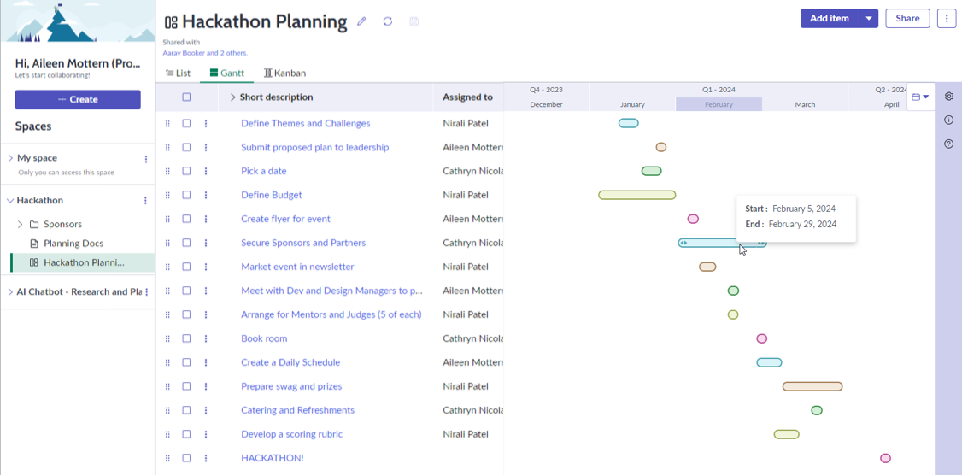Click drag handle for Submit proposed plan row
This screenshot has width=962, height=476.
pyautogui.click(x=167, y=147)
